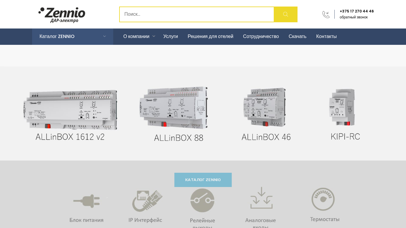Click the magnifier search button
Viewport: 406px width, 228px height.
(x=285, y=14)
